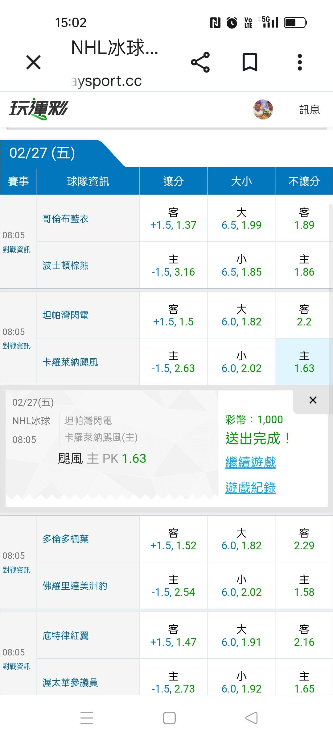View 對戰資訊 for 多倫多楓葉 game
This screenshot has height=741, width=333.
[16, 570]
